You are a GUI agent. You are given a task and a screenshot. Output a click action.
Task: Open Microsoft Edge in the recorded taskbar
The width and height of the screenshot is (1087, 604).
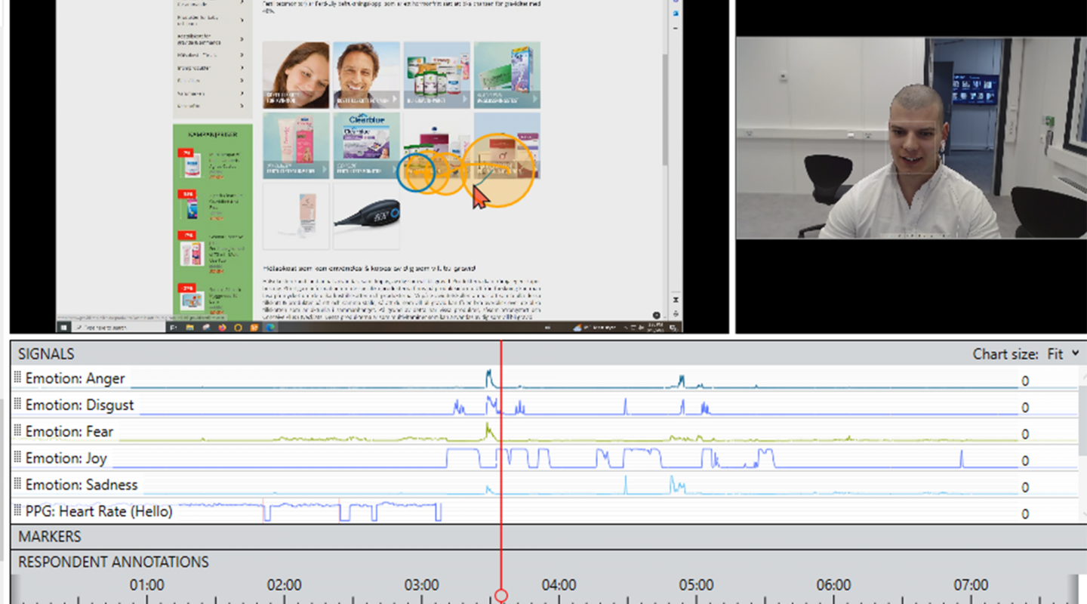coord(269,328)
